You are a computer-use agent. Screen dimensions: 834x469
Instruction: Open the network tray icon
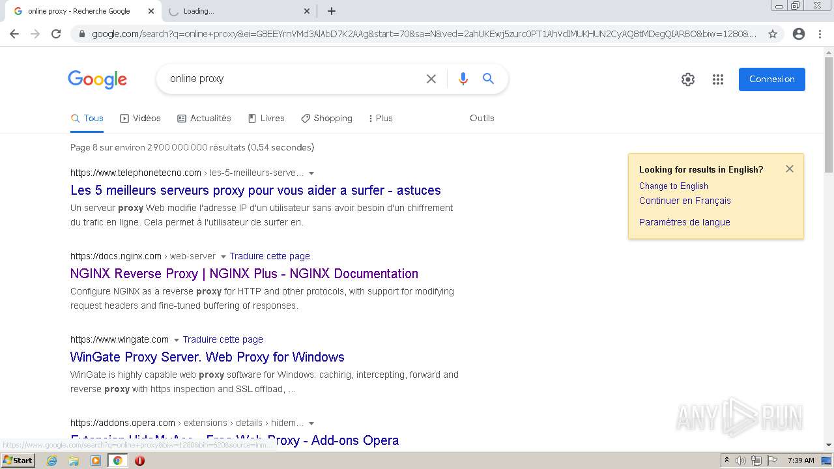756,461
